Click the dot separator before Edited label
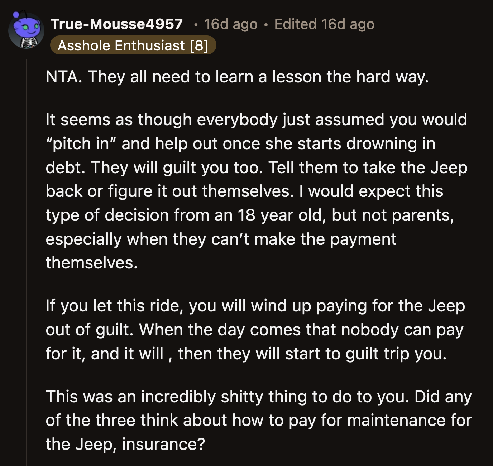This screenshot has width=493, height=466. click(x=265, y=24)
